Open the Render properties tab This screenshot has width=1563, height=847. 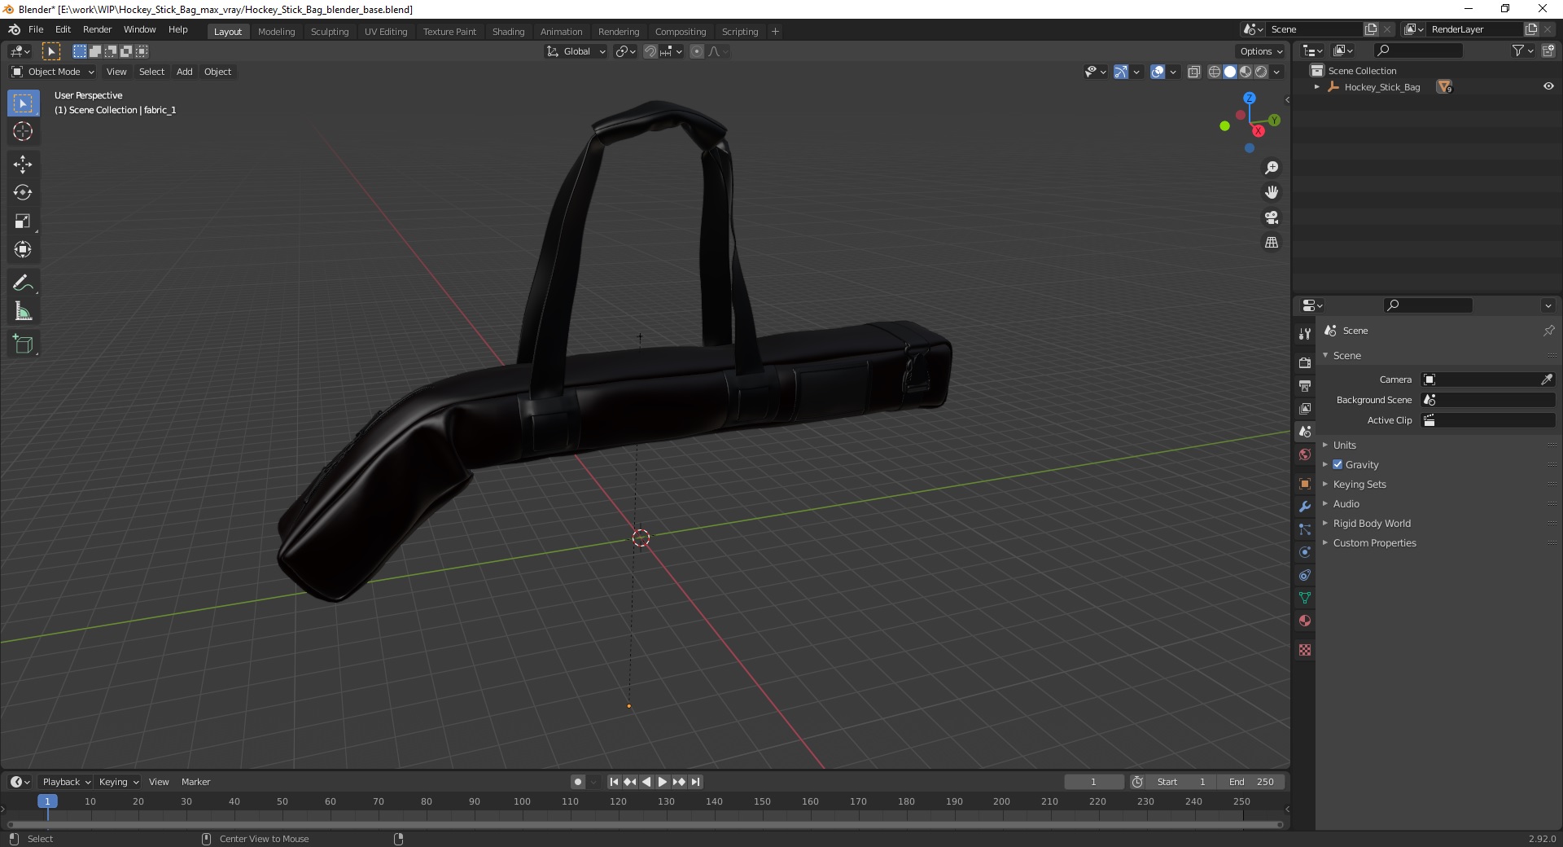point(1305,362)
